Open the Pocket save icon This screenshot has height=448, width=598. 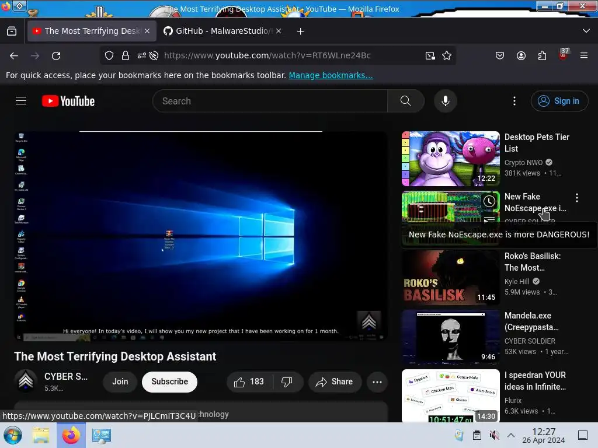coord(500,55)
